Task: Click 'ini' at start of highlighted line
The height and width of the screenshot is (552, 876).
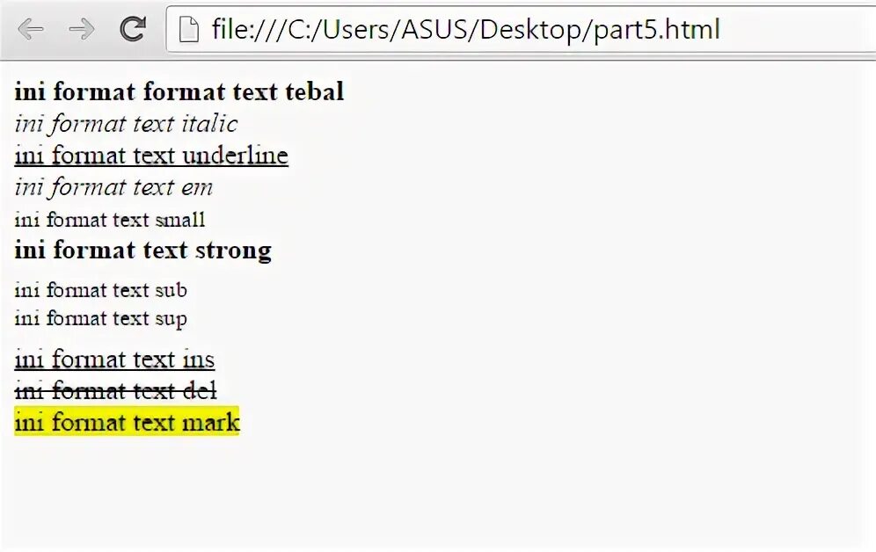Action: click(x=29, y=422)
